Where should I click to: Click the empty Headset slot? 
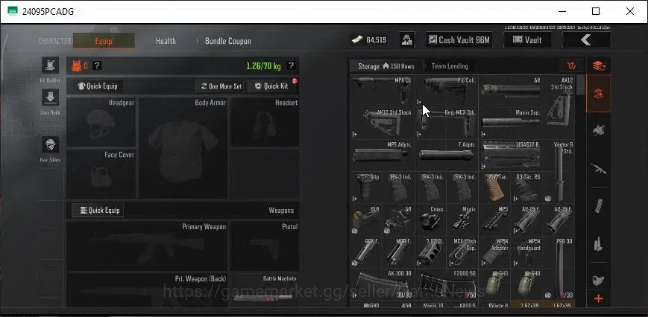[265, 122]
